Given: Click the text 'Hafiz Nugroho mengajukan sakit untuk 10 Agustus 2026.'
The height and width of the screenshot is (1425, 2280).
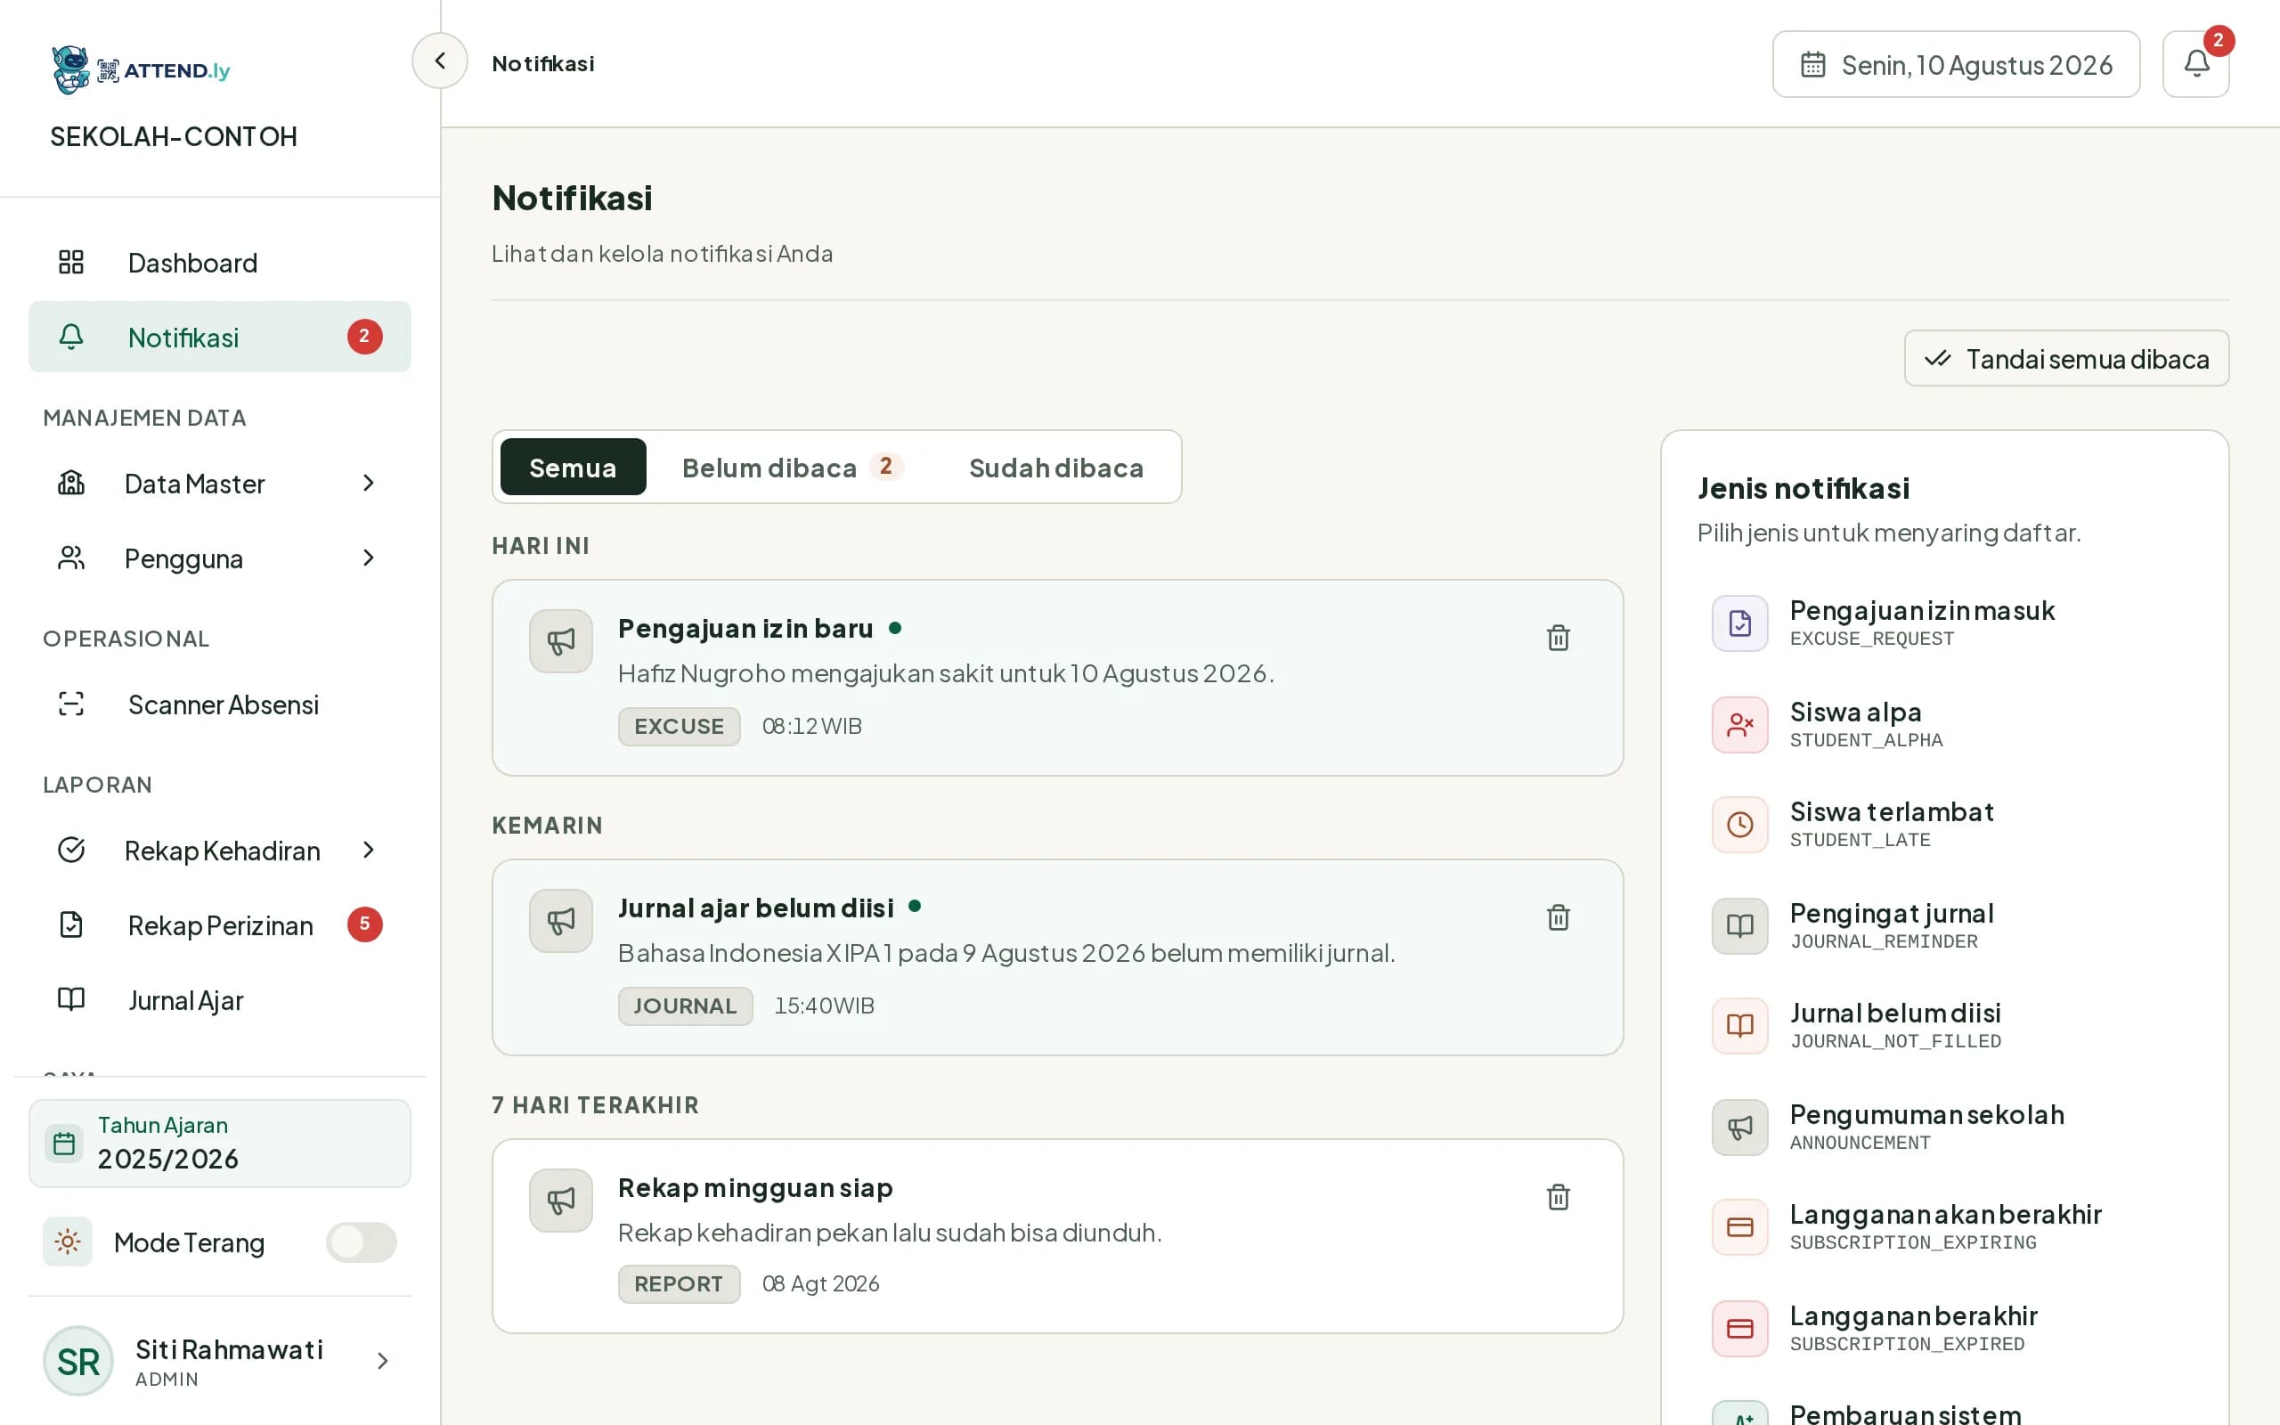Looking at the screenshot, I should pyautogui.click(x=946, y=674).
